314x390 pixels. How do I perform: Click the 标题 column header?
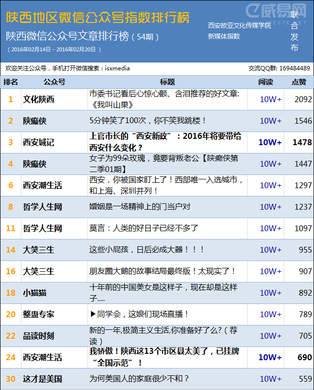tap(167, 82)
